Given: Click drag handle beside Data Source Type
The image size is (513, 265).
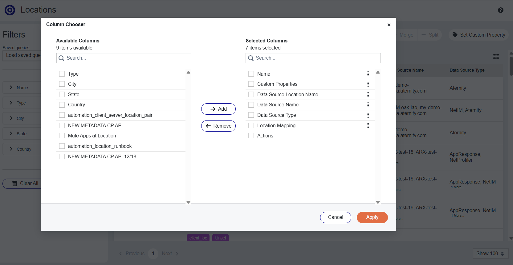Looking at the screenshot, I should [368, 115].
